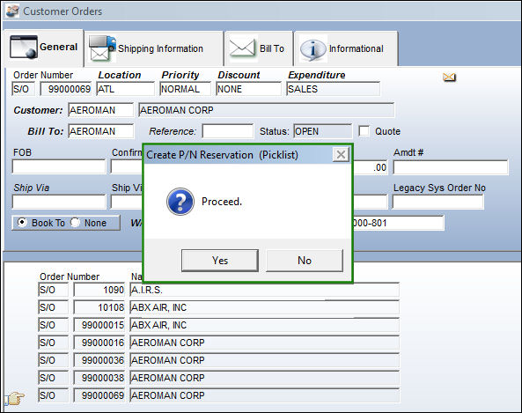The height and width of the screenshot is (413, 522).
Task: Select the Book To radio button
Action: click(x=22, y=223)
